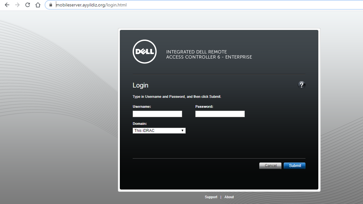The height and width of the screenshot is (204, 363).
Task: Reload the page with the refresh icon
Action: tap(28, 5)
